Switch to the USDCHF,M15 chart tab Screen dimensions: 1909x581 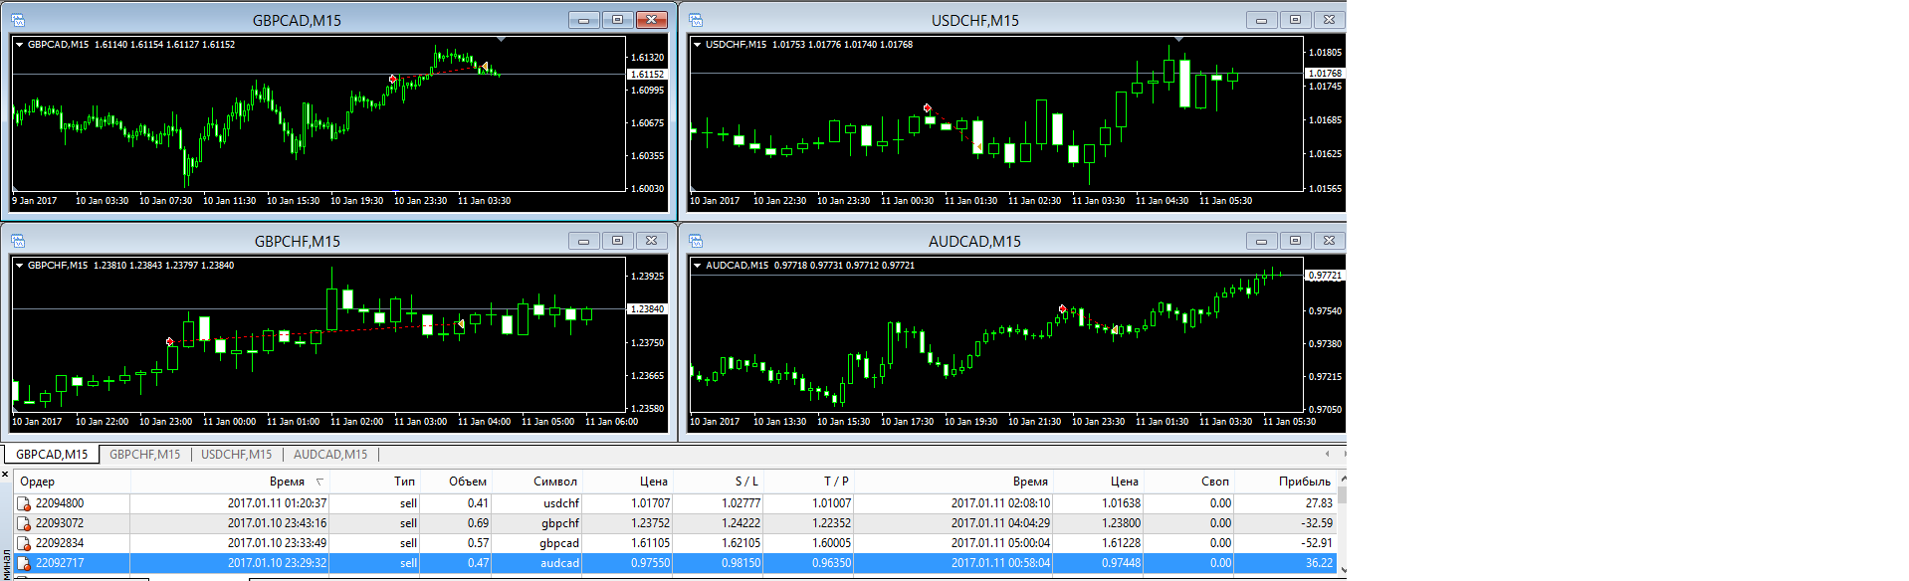pyautogui.click(x=237, y=455)
